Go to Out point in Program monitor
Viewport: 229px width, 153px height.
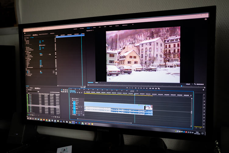click(147, 88)
